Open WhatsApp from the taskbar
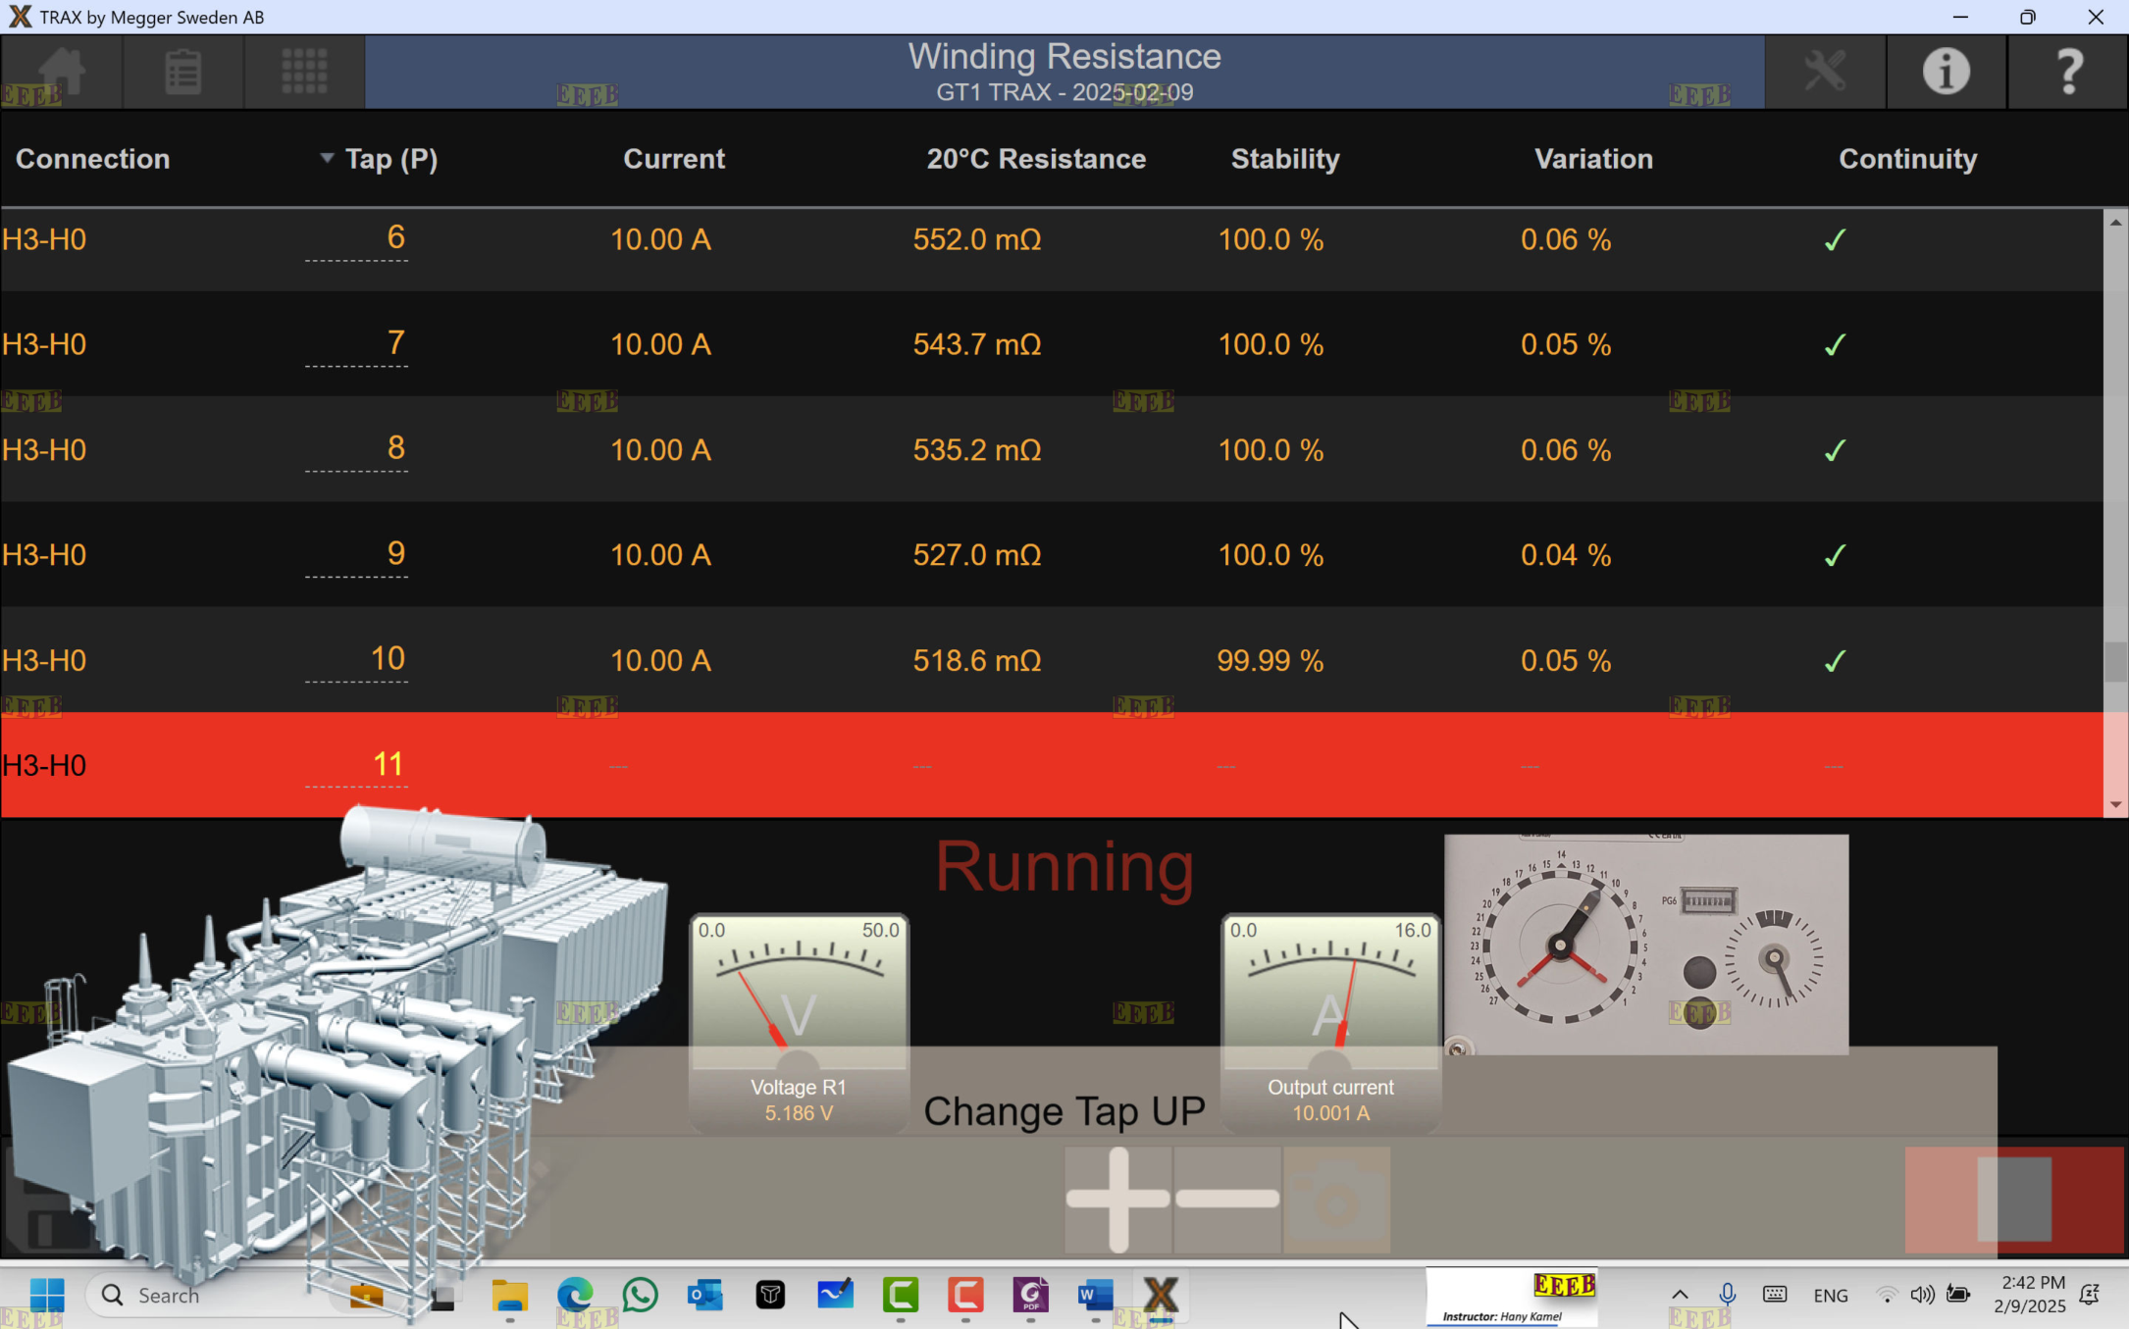Image resolution: width=2129 pixels, height=1329 pixels. tap(640, 1295)
